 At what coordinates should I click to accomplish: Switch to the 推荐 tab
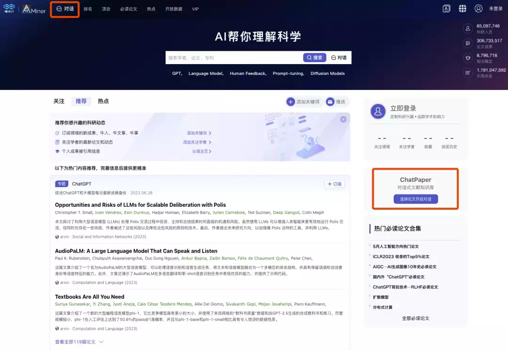(x=81, y=101)
